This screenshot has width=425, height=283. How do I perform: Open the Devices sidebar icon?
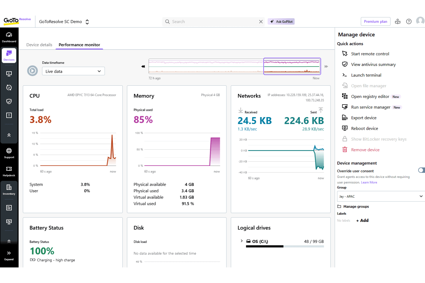click(x=9, y=55)
